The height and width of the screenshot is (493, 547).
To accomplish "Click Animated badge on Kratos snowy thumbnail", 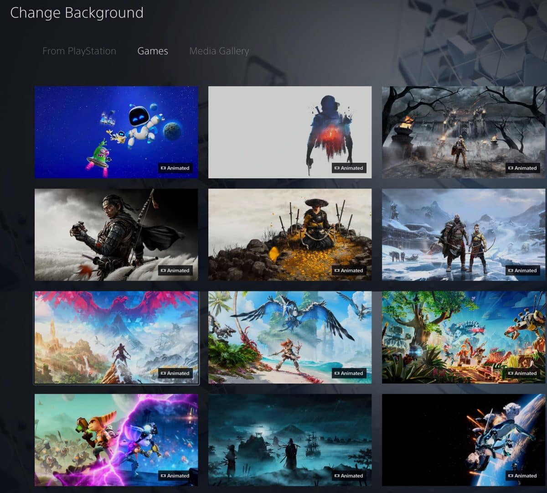I will [x=522, y=270].
